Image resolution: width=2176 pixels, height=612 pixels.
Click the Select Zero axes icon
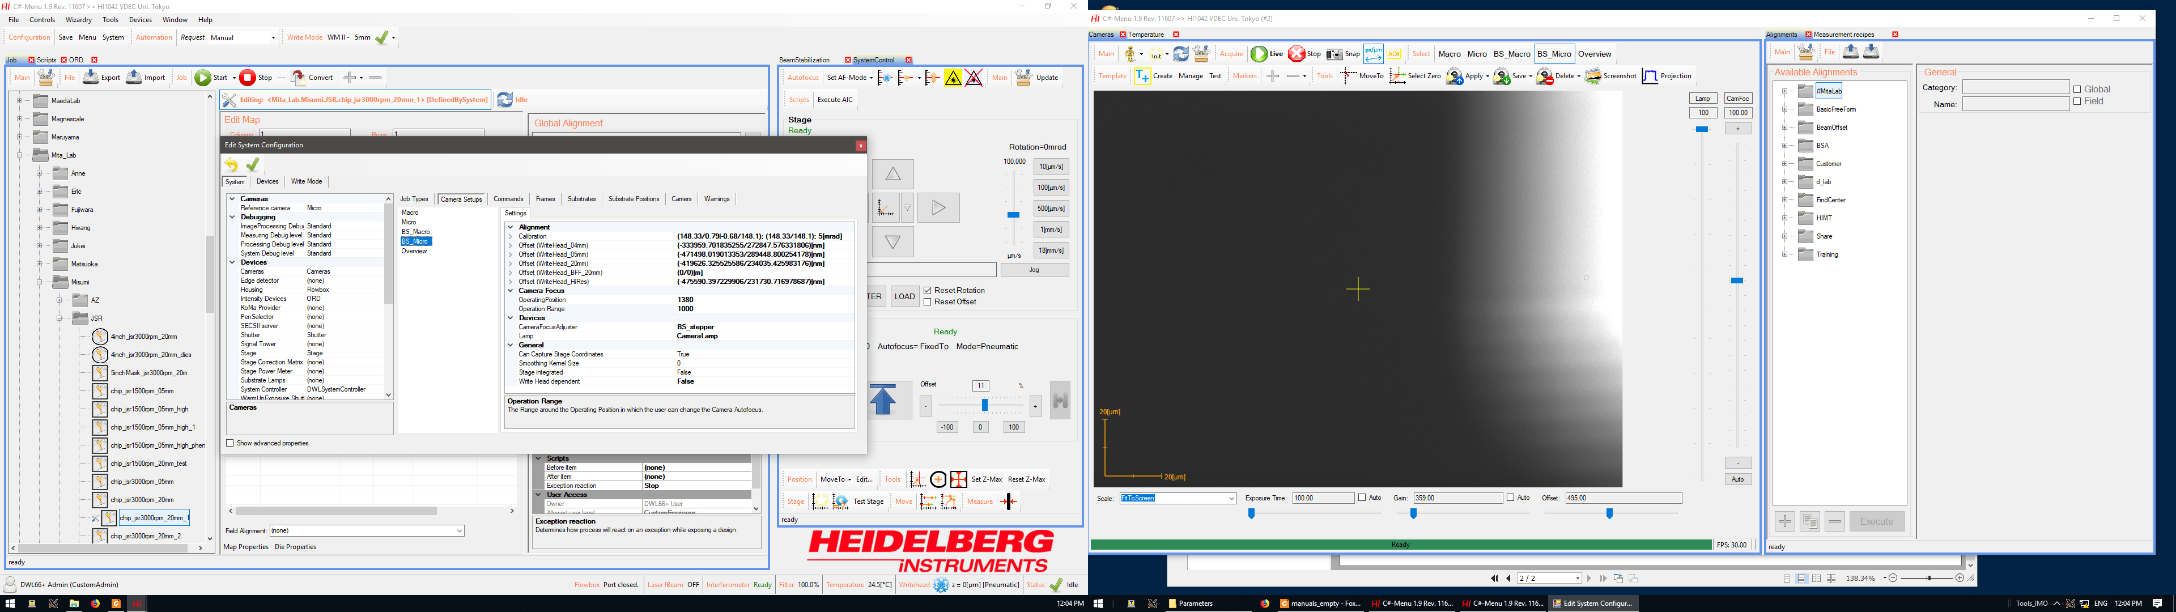(x=1397, y=76)
